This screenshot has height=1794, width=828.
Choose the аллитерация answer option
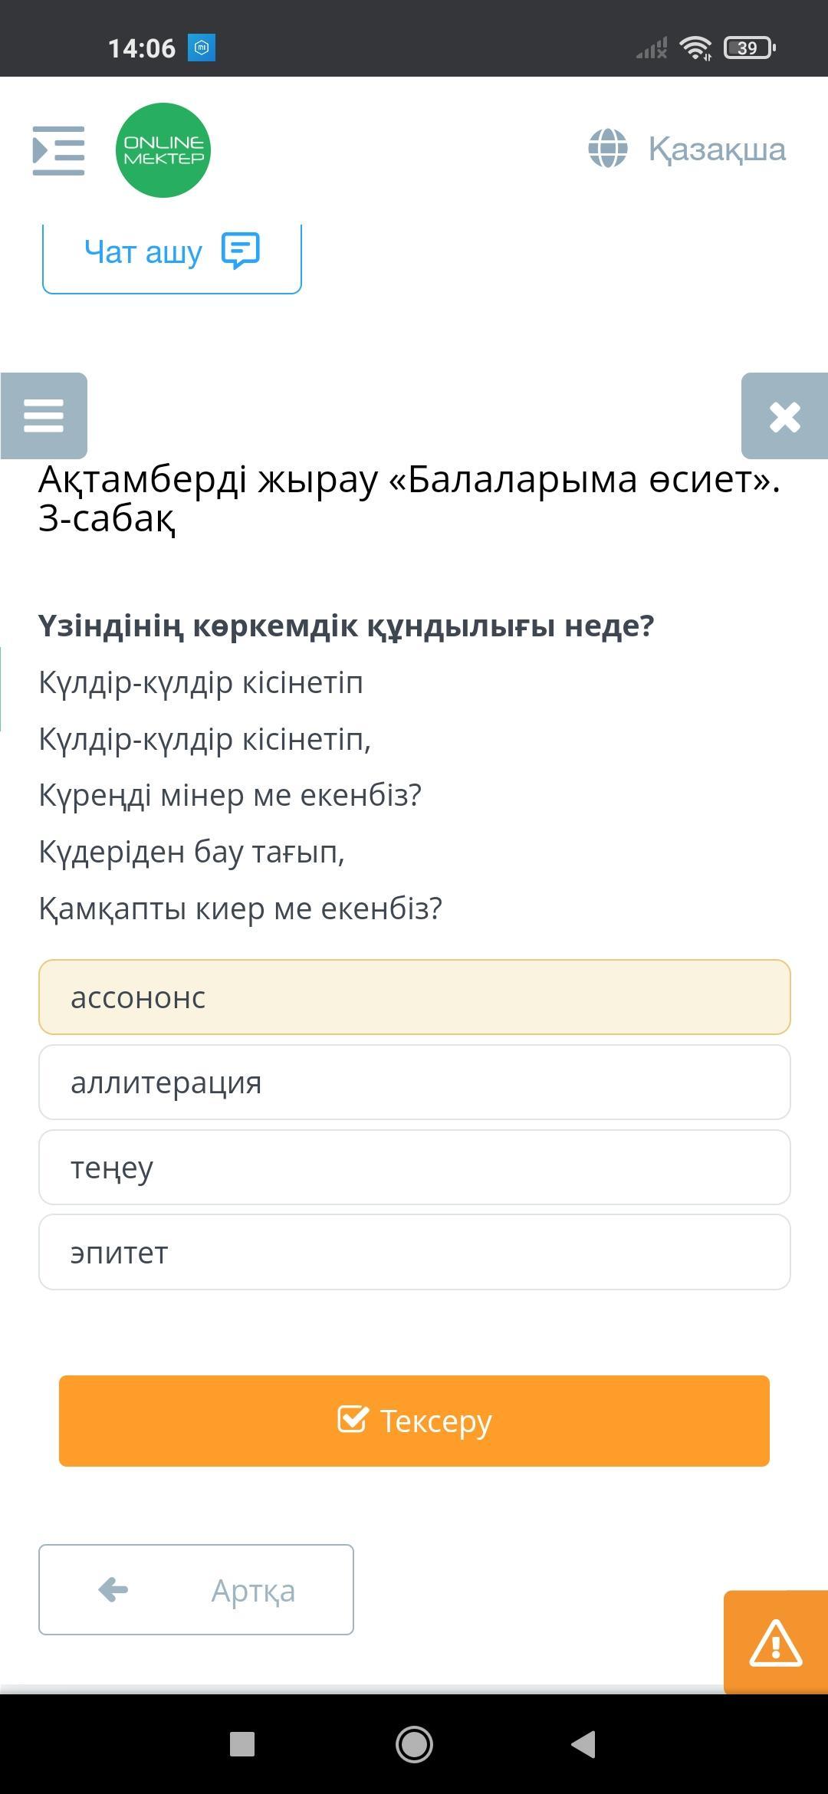[x=414, y=1083]
